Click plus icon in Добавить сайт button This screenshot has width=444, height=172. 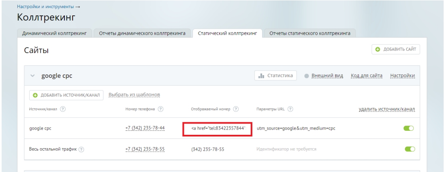point(378,49)
